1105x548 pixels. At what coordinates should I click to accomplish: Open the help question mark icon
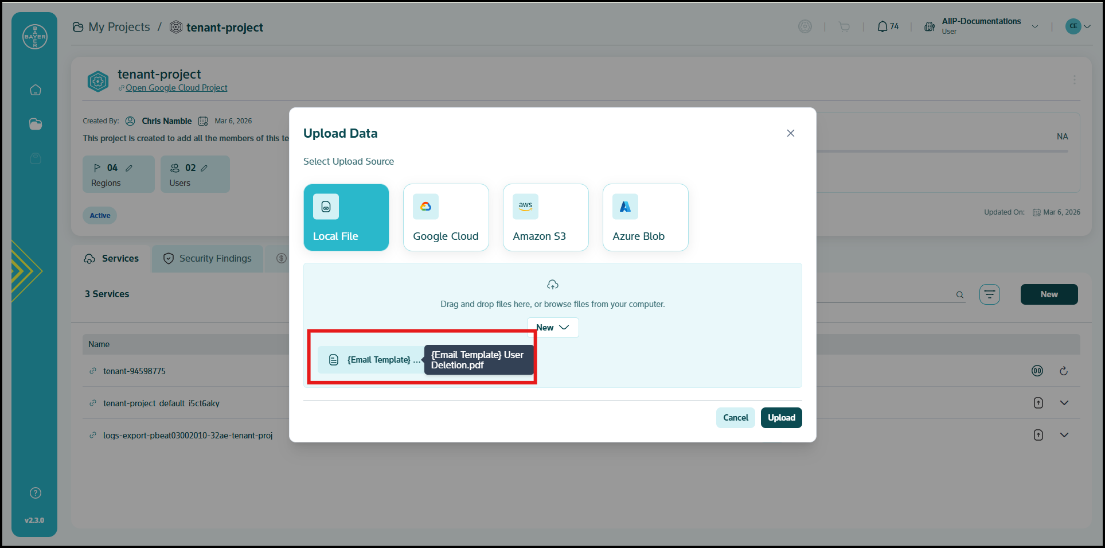point(36,493)
